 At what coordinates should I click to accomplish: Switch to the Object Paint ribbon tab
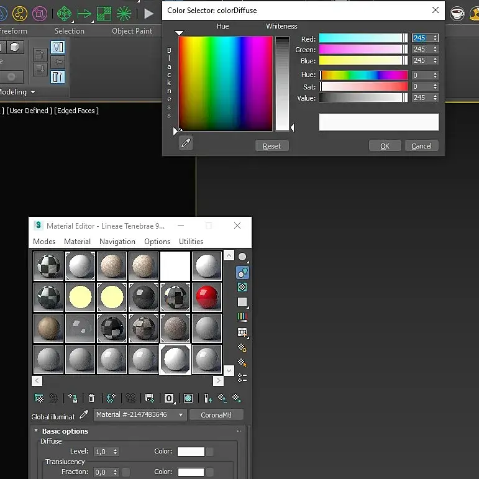coord(132,31)
